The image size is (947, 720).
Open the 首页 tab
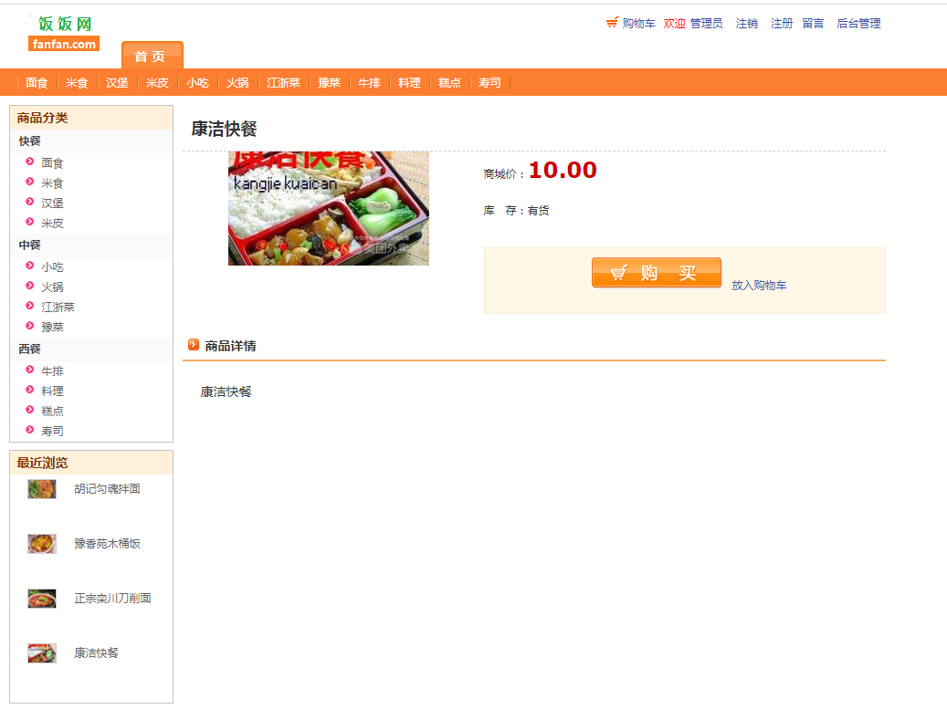pos(153,56)
